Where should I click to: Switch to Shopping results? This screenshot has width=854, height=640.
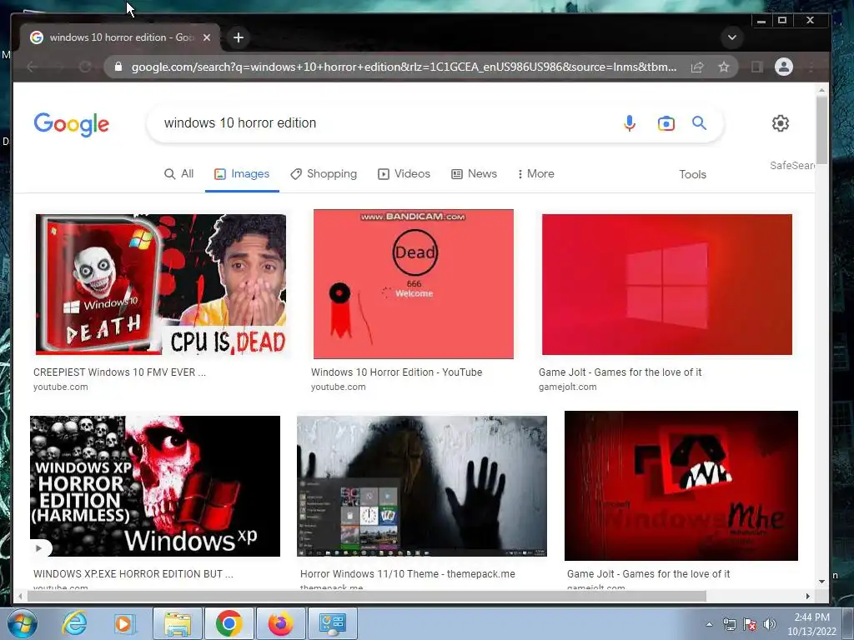(x=324, y=173)
